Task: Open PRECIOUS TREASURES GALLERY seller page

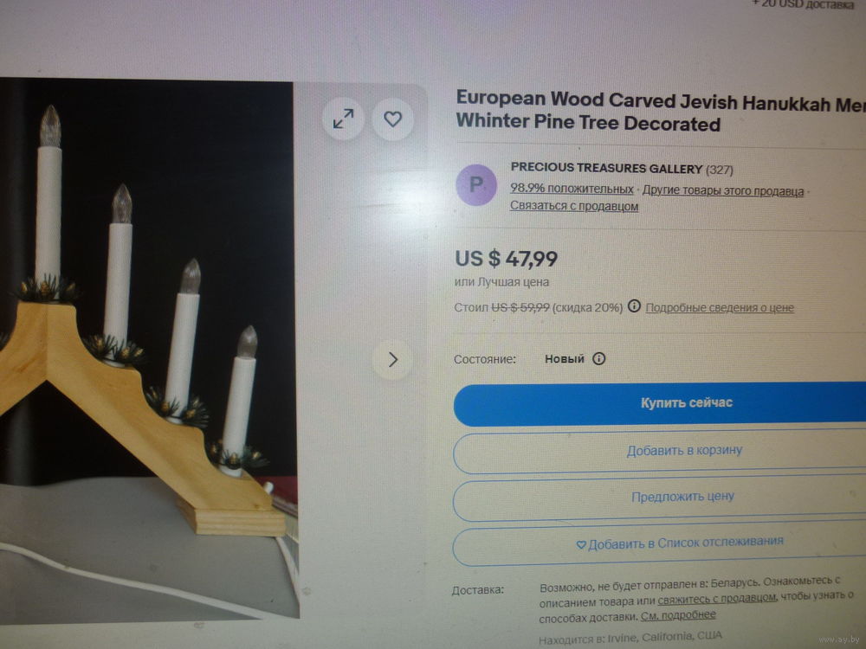Action: point(606,168)
